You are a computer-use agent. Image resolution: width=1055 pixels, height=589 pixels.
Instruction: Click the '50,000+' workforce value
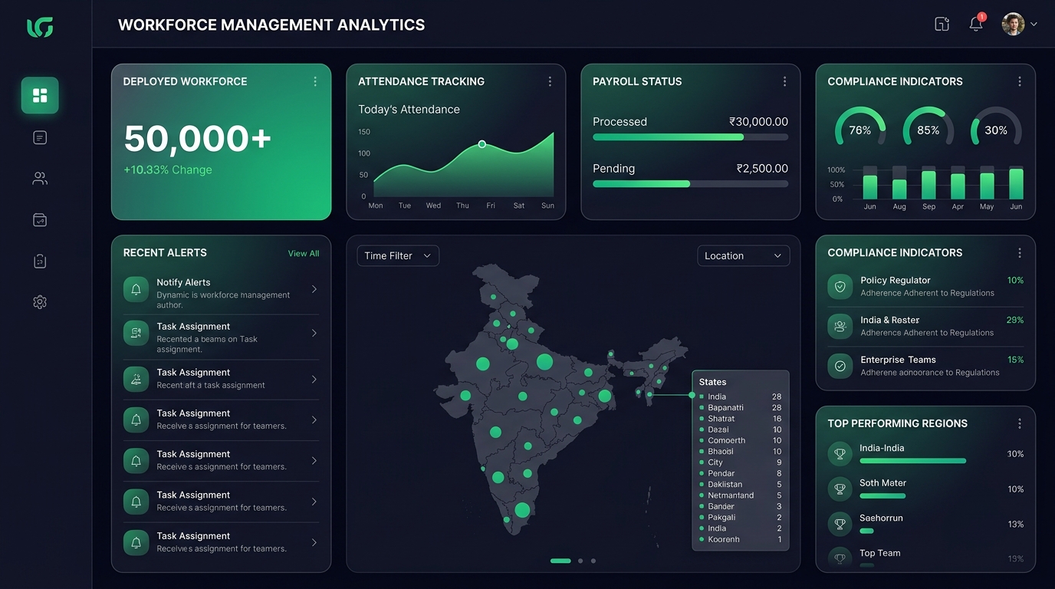198,139
